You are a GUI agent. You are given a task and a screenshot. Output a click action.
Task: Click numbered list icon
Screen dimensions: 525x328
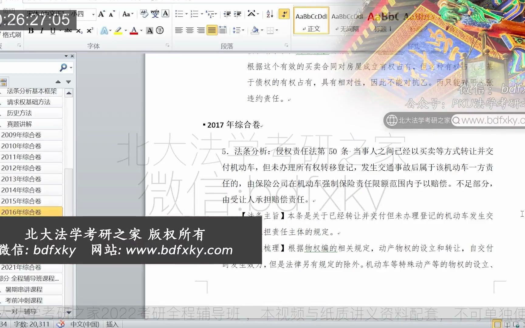(194, 14)
